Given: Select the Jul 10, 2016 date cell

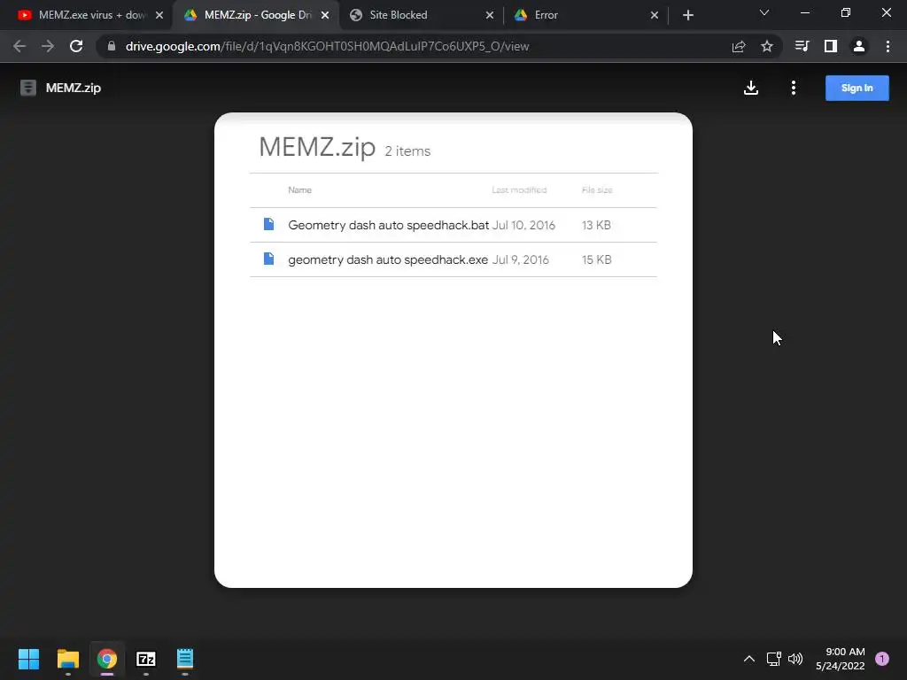Looking at the screenshot, I should [523, 225].
